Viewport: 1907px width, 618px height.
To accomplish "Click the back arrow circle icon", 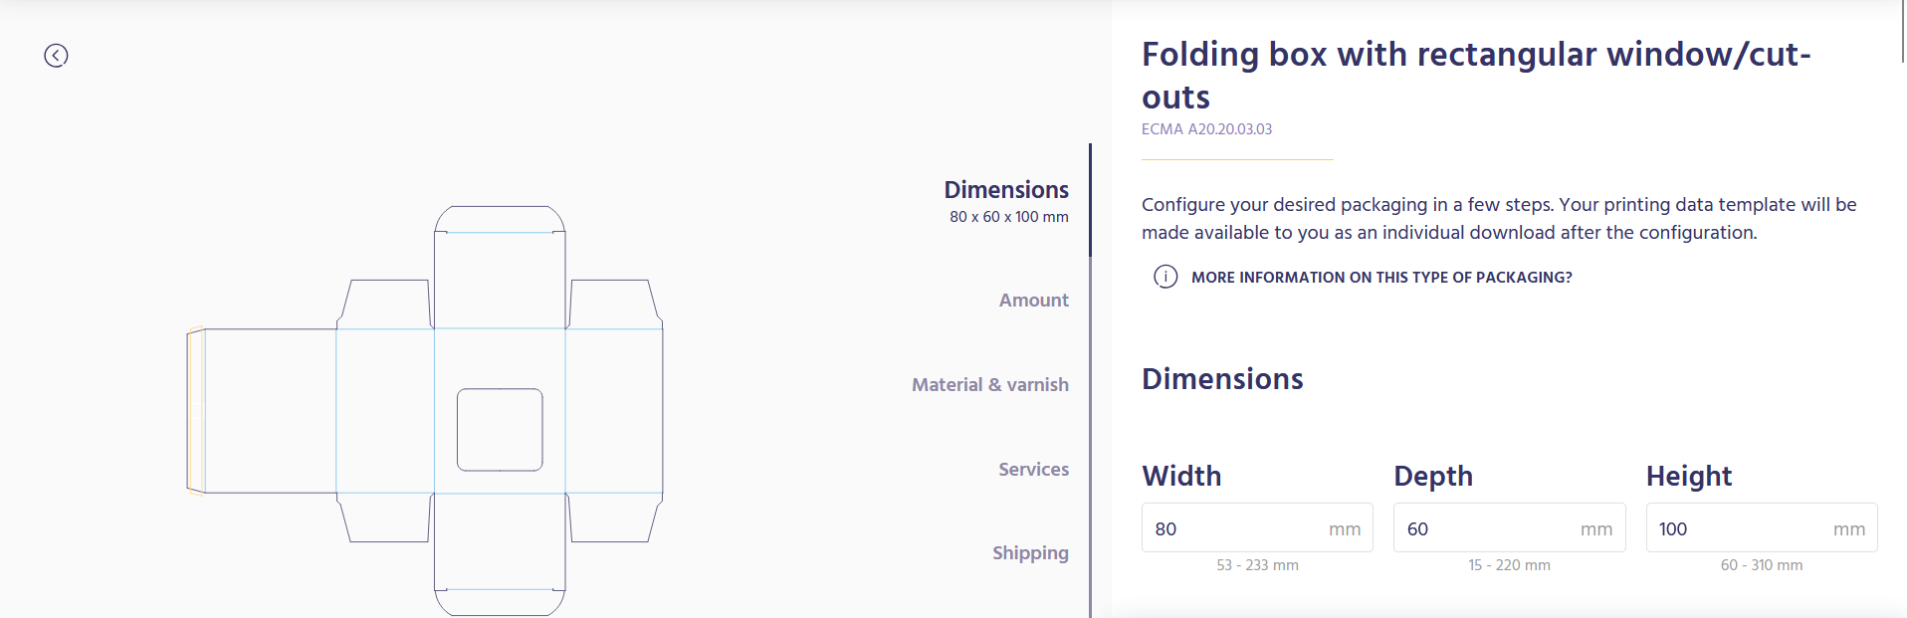I will point(56,56).
